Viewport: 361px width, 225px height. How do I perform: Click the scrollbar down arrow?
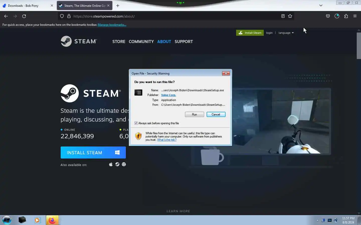(x=359, y=213)
